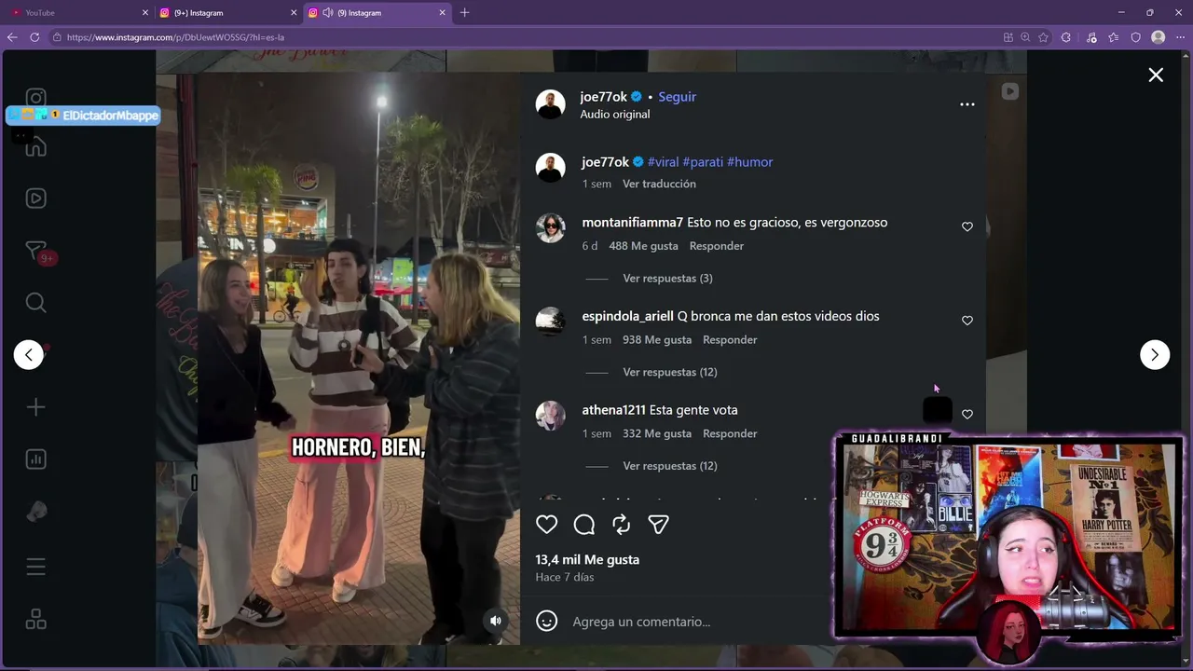Open the browser favorites list icon
The image size is (1193, 671).
click(1114, 37)
